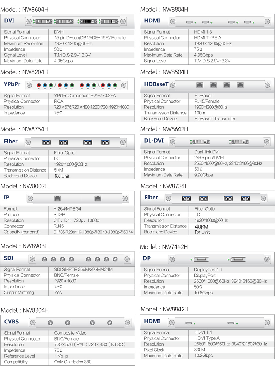The width and height of the screenshot is (275, 366).
Task: Click the 'Model : NW7442H' heading
Action: [x=164, y=247]
